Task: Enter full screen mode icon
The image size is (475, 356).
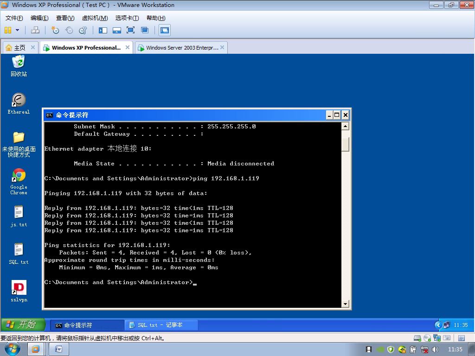Action: 130,30
